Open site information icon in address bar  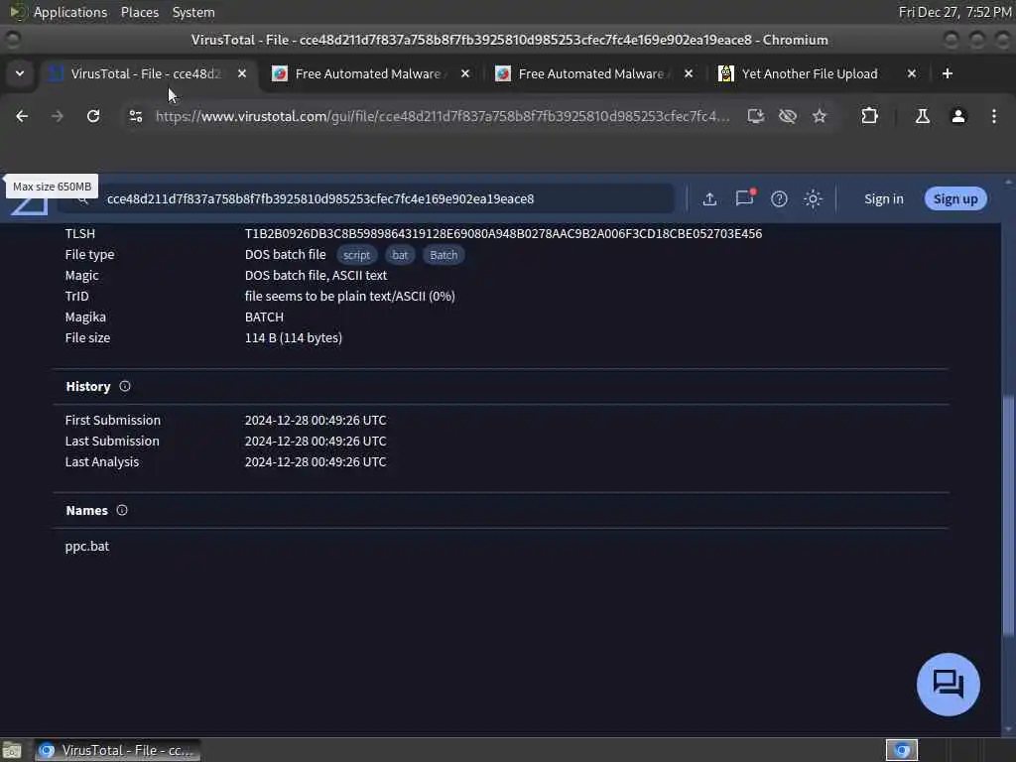pos(136,116)
